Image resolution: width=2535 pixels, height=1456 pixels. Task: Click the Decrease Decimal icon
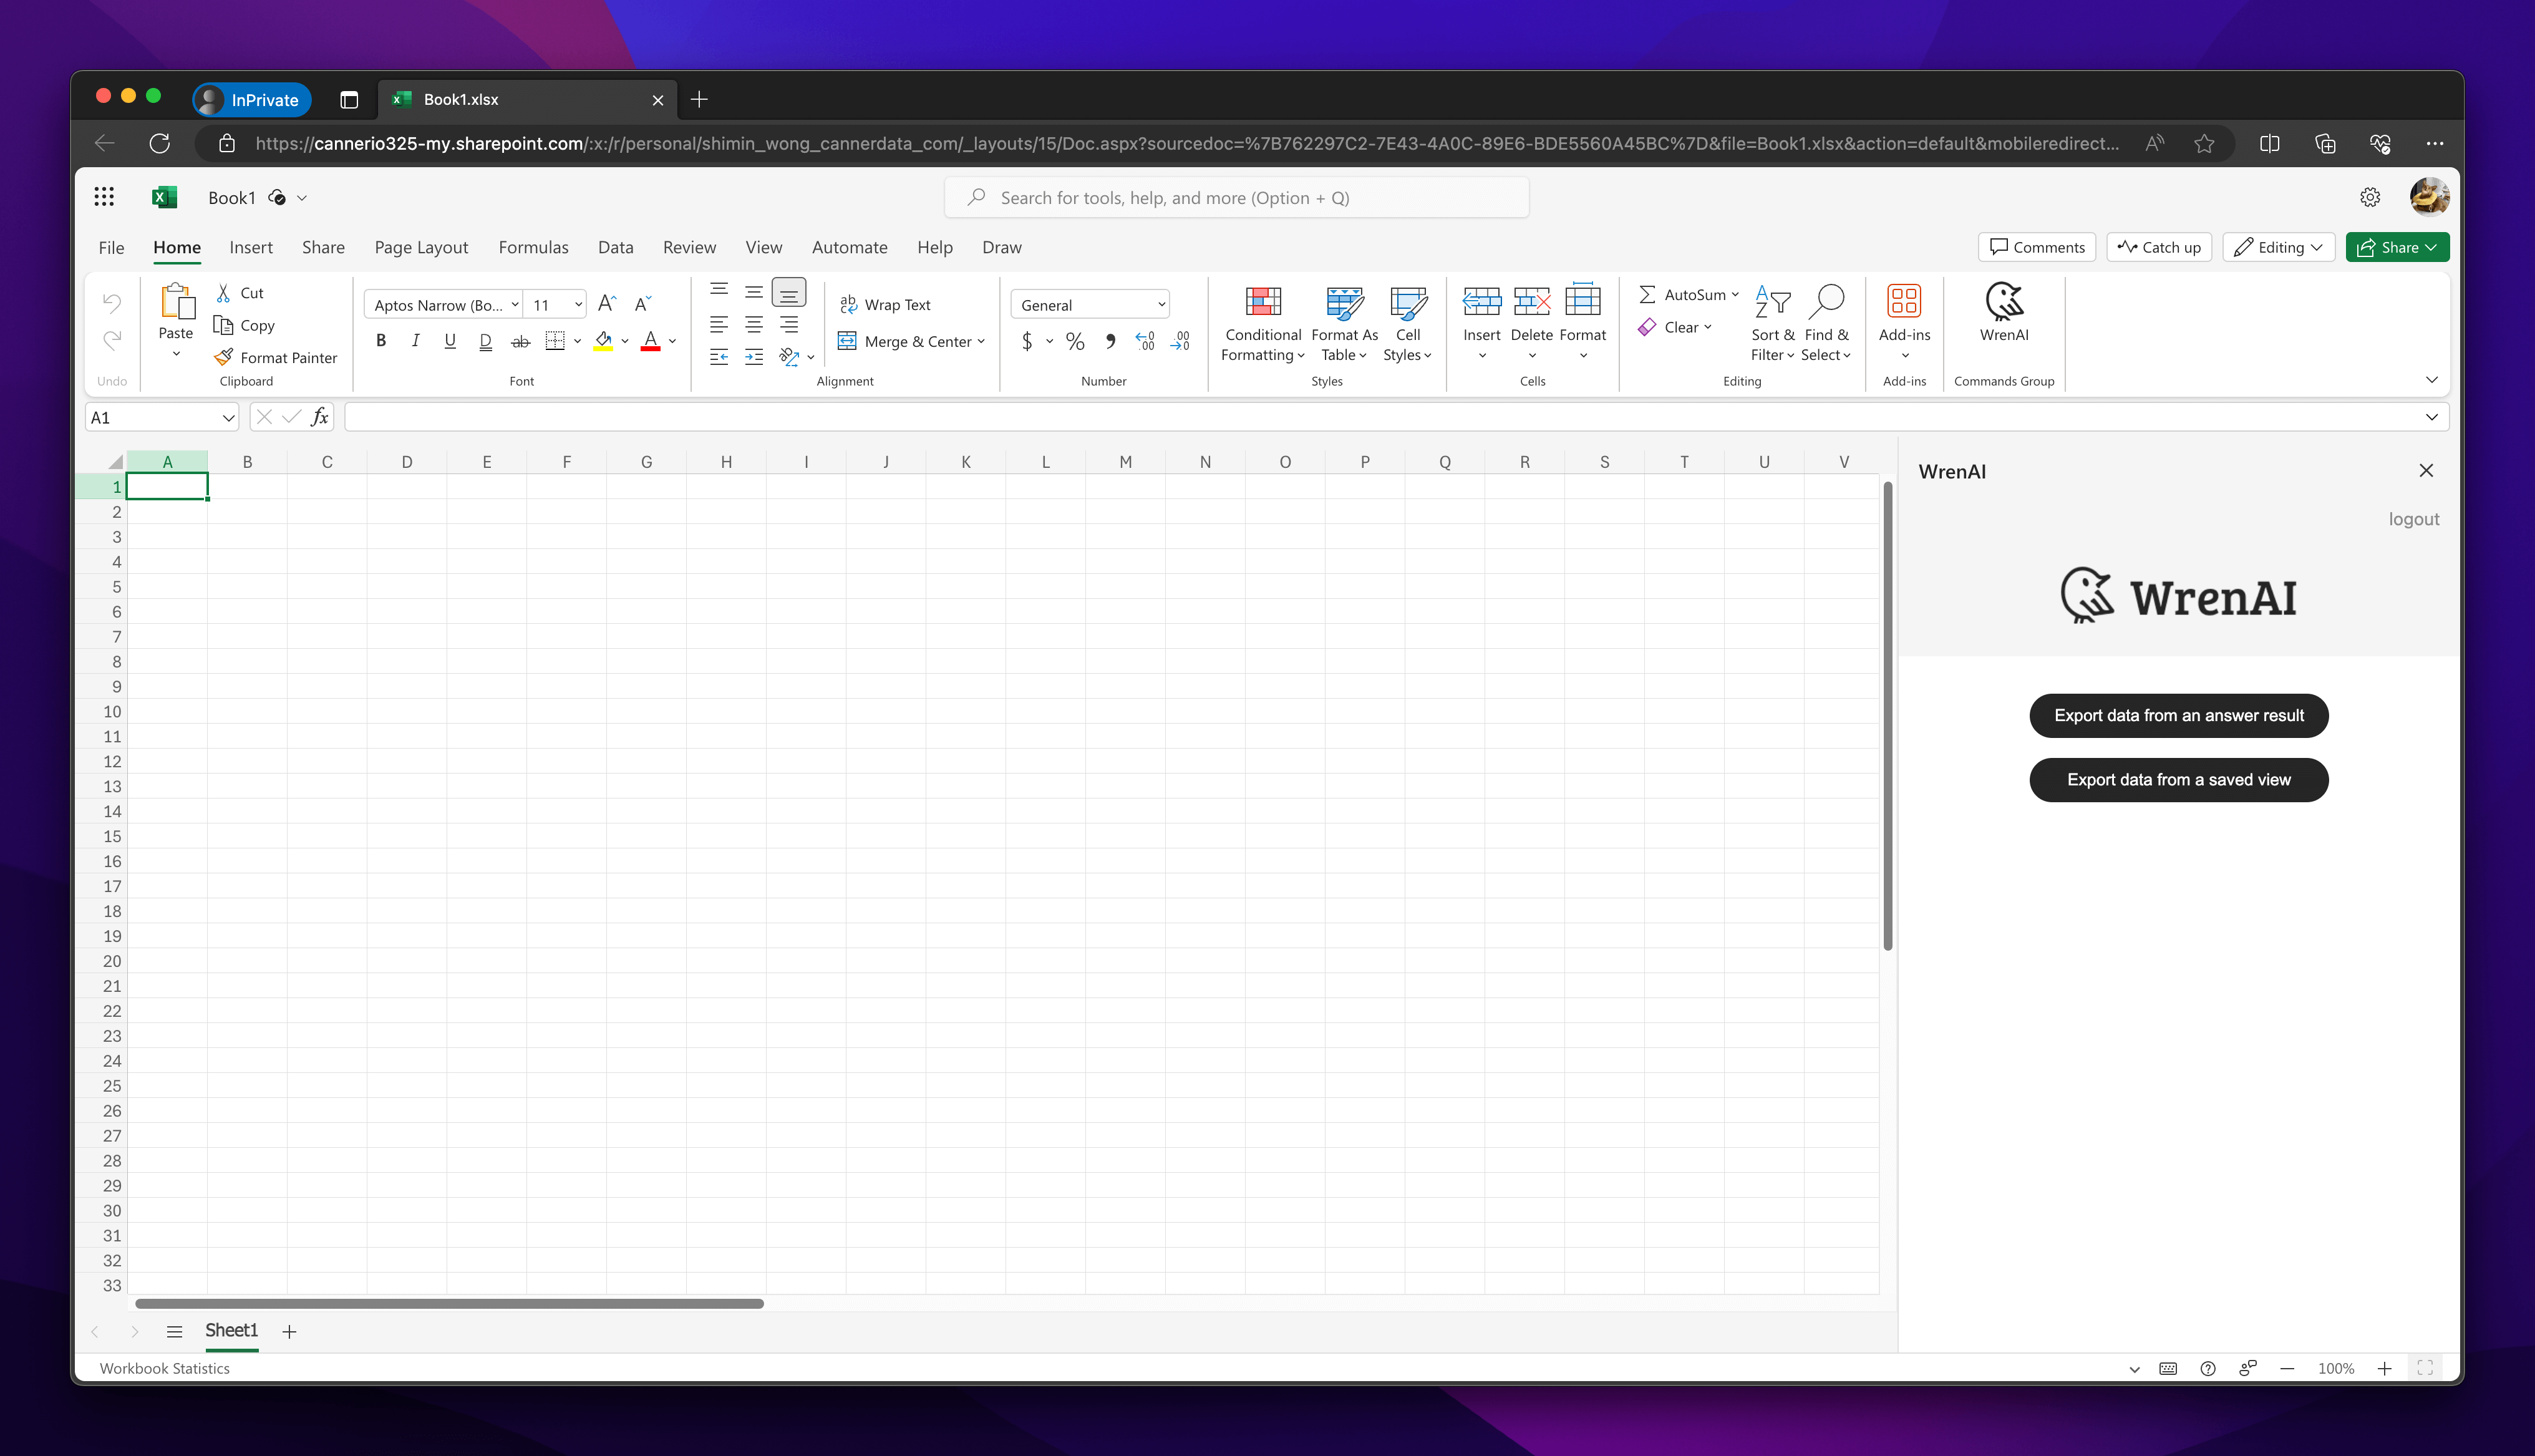pos(1181,341)
